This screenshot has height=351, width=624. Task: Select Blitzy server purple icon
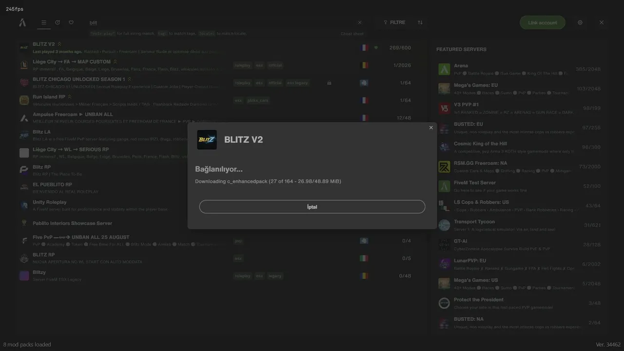click(x=24, y=276)
